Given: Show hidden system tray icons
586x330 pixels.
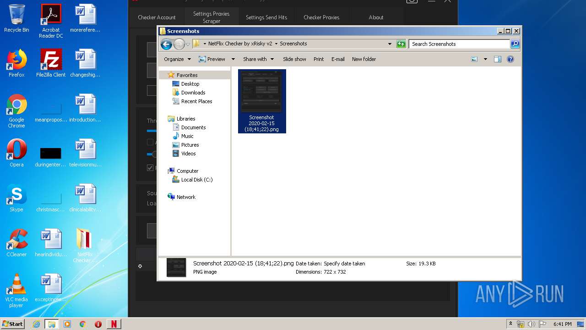Looking at the screenshot, I should (x=510, y=324).
